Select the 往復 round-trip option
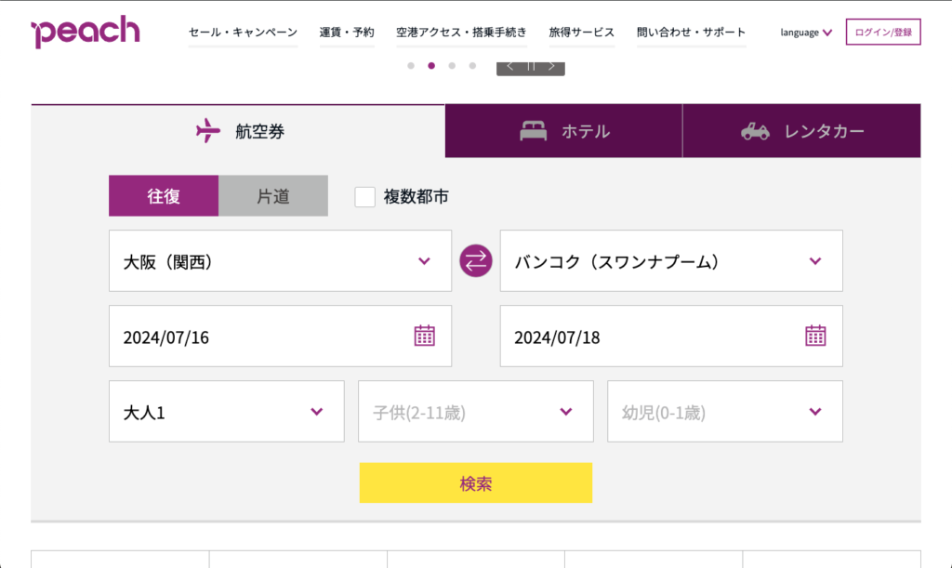The width and height of the screenshot is (952, 568). tap(164, 196)
